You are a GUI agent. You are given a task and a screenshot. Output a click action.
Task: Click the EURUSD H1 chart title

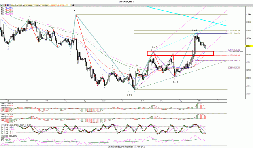tap(126, 2)
